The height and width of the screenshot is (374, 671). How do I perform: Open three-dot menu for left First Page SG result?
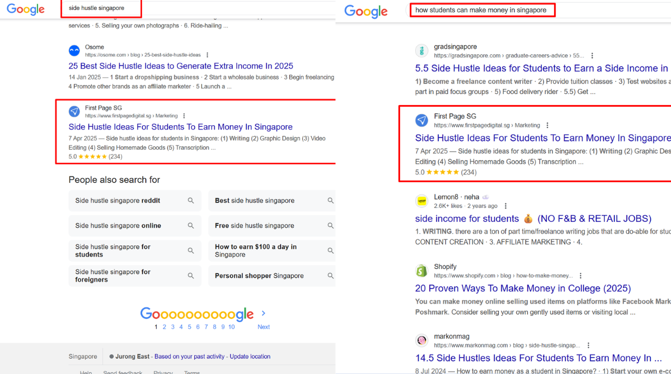[x=184, y=116]
